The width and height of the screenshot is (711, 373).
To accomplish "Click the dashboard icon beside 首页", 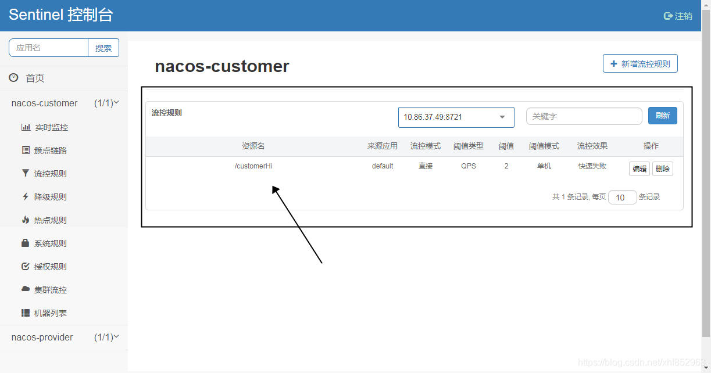I will [13, 77].
